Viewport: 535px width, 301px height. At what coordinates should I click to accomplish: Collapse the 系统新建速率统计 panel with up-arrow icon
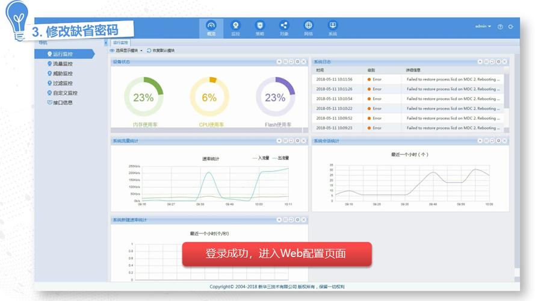pyautogui.click(x=279, y=220)
